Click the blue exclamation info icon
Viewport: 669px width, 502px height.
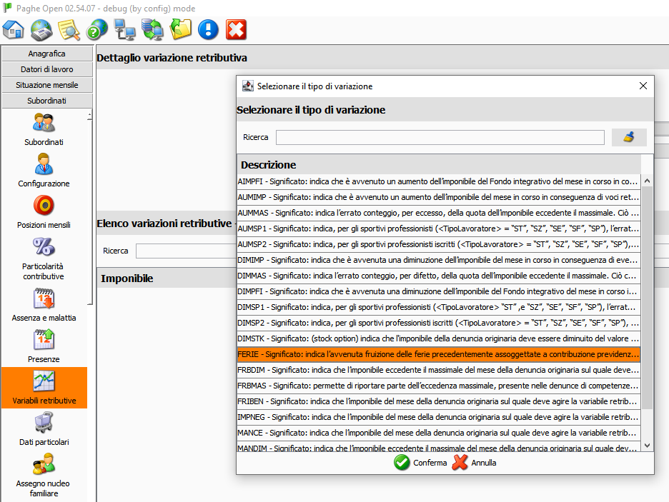pyautogui.click(x=208, y=30)
